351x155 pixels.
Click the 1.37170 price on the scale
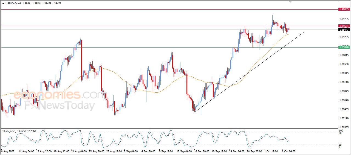point(344,118)
